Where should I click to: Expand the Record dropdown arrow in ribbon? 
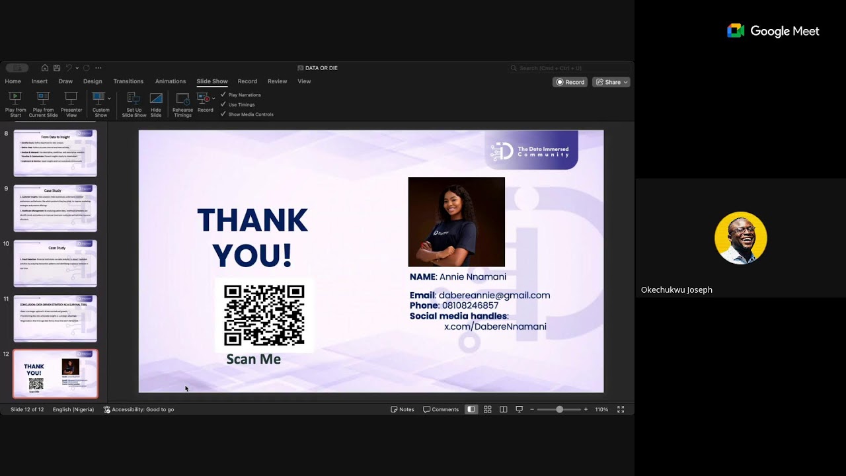[213, 99]
